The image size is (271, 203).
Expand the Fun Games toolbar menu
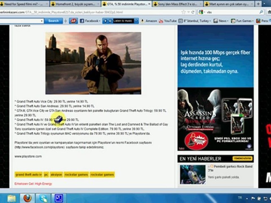(242, 21)
